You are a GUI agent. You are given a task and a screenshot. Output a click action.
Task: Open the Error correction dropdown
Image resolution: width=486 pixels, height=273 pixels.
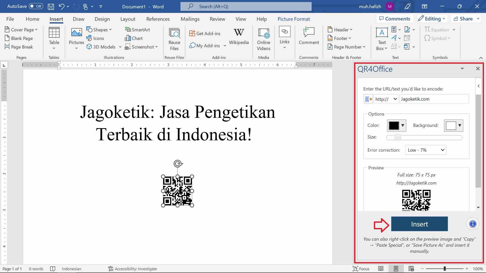(425, 150)
